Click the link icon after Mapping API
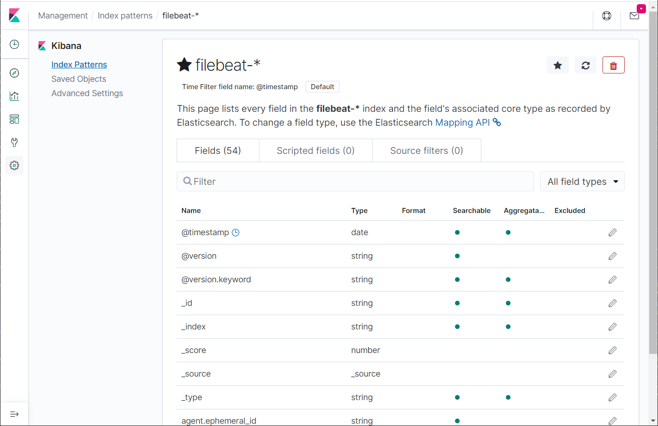Image resolution: width=658 pixels, height=426 pixels. coord(497,122)
